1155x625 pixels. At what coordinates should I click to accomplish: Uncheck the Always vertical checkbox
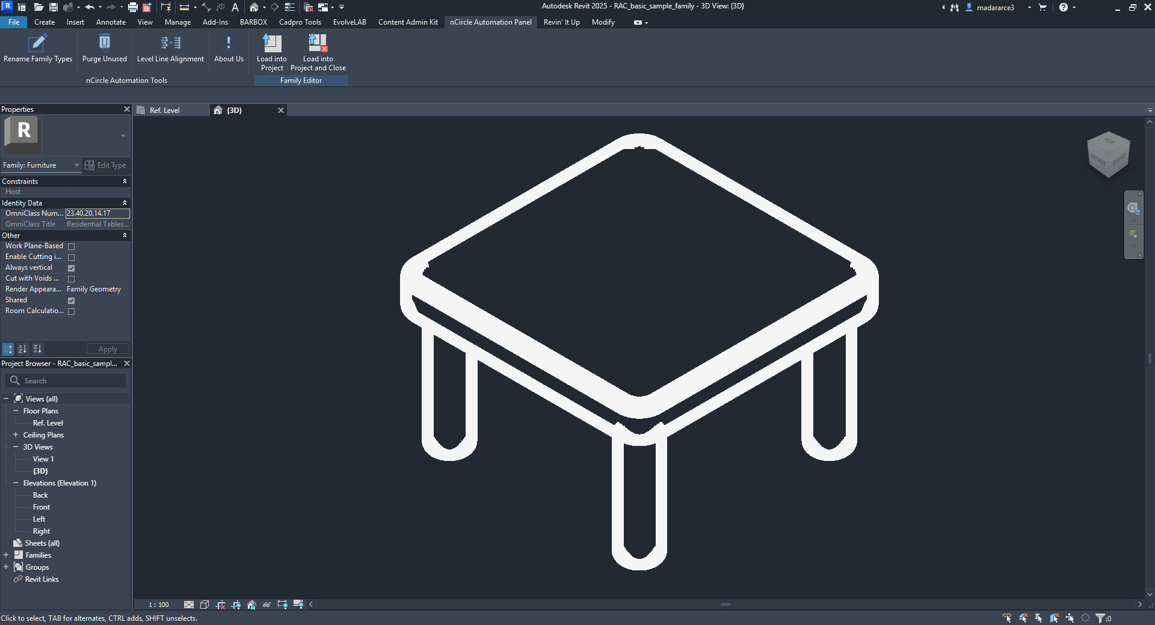[x=71, y=268]
